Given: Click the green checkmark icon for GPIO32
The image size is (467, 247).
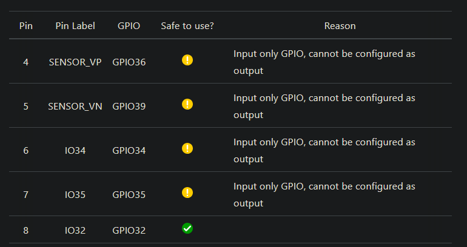Looking at the screenshot, I should 187,228.
